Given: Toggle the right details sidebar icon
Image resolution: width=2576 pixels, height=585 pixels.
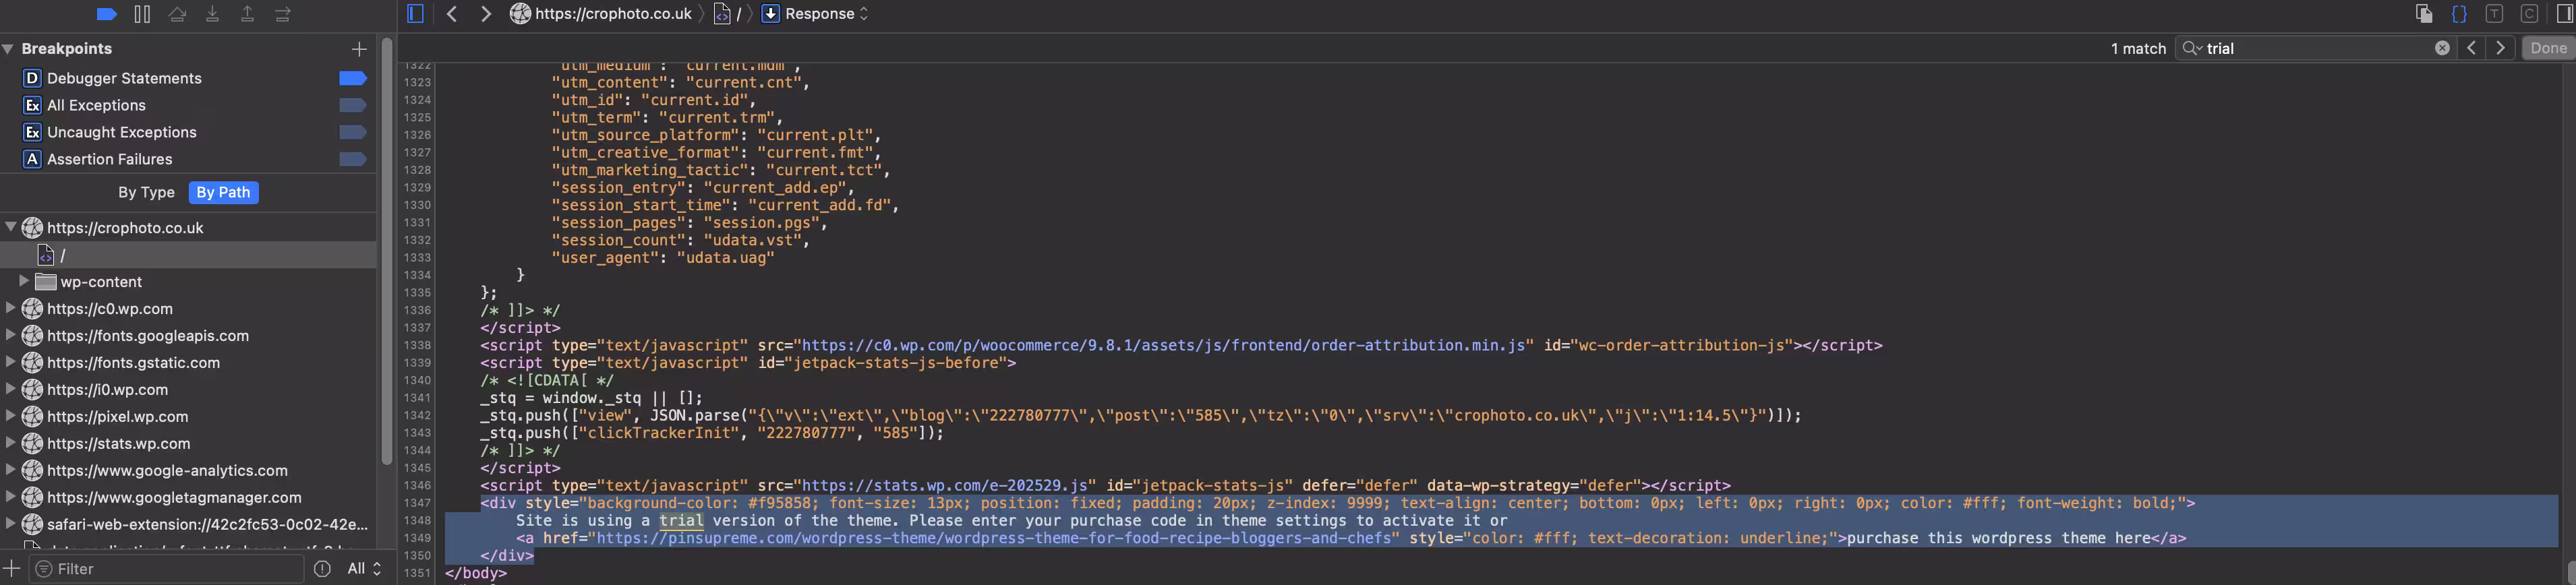Looking at the screenshot, I should pos(2566,14).
